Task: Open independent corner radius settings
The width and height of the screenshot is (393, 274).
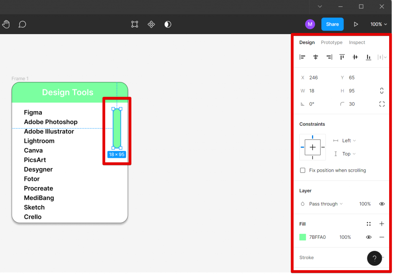Action: [382, 104]
